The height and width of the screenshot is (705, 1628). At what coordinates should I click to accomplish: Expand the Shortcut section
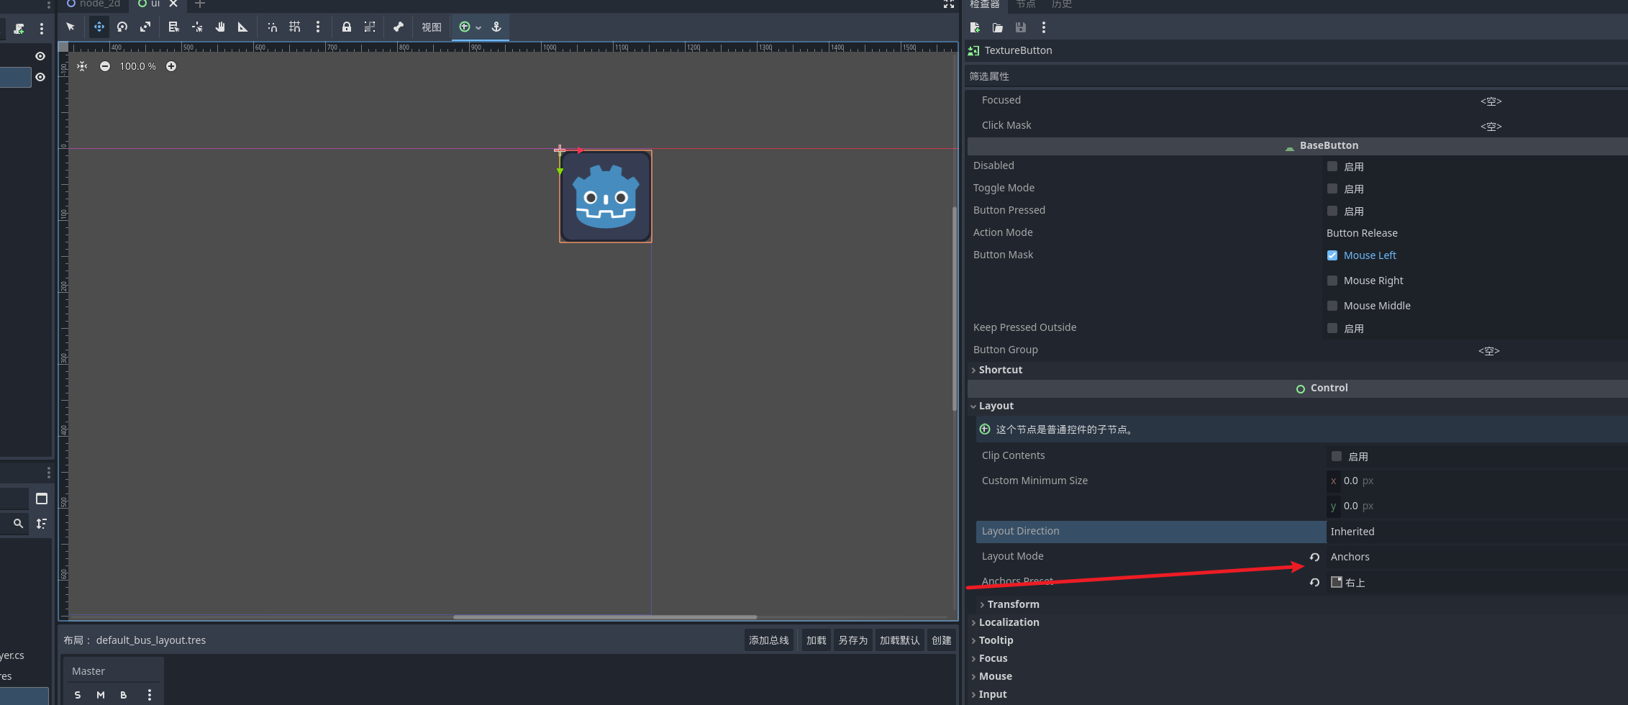1000,370
